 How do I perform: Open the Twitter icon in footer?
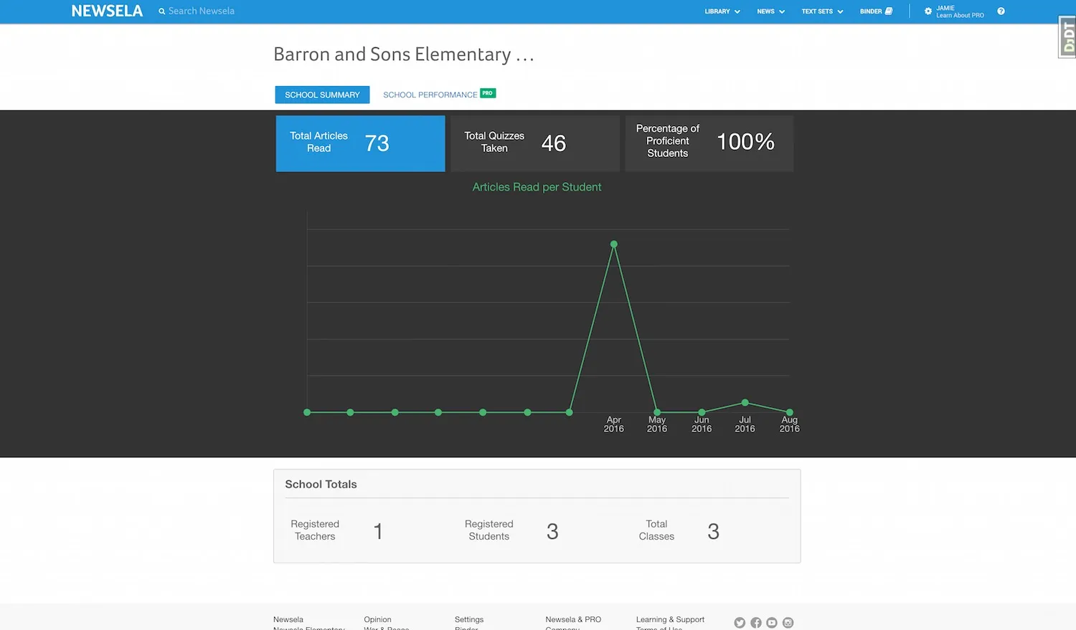click(740, 623)
